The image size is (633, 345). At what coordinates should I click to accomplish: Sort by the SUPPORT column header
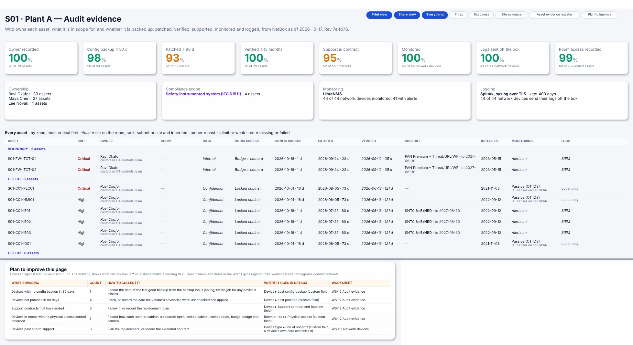point(412,141)
